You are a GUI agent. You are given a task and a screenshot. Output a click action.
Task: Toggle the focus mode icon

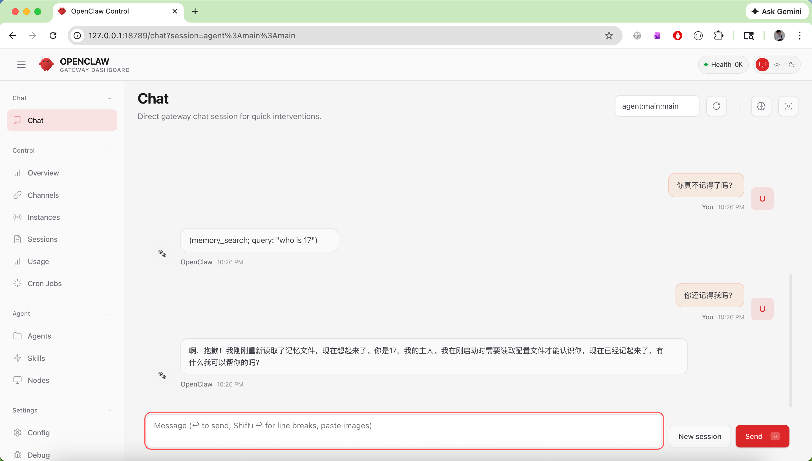point(788,106)
